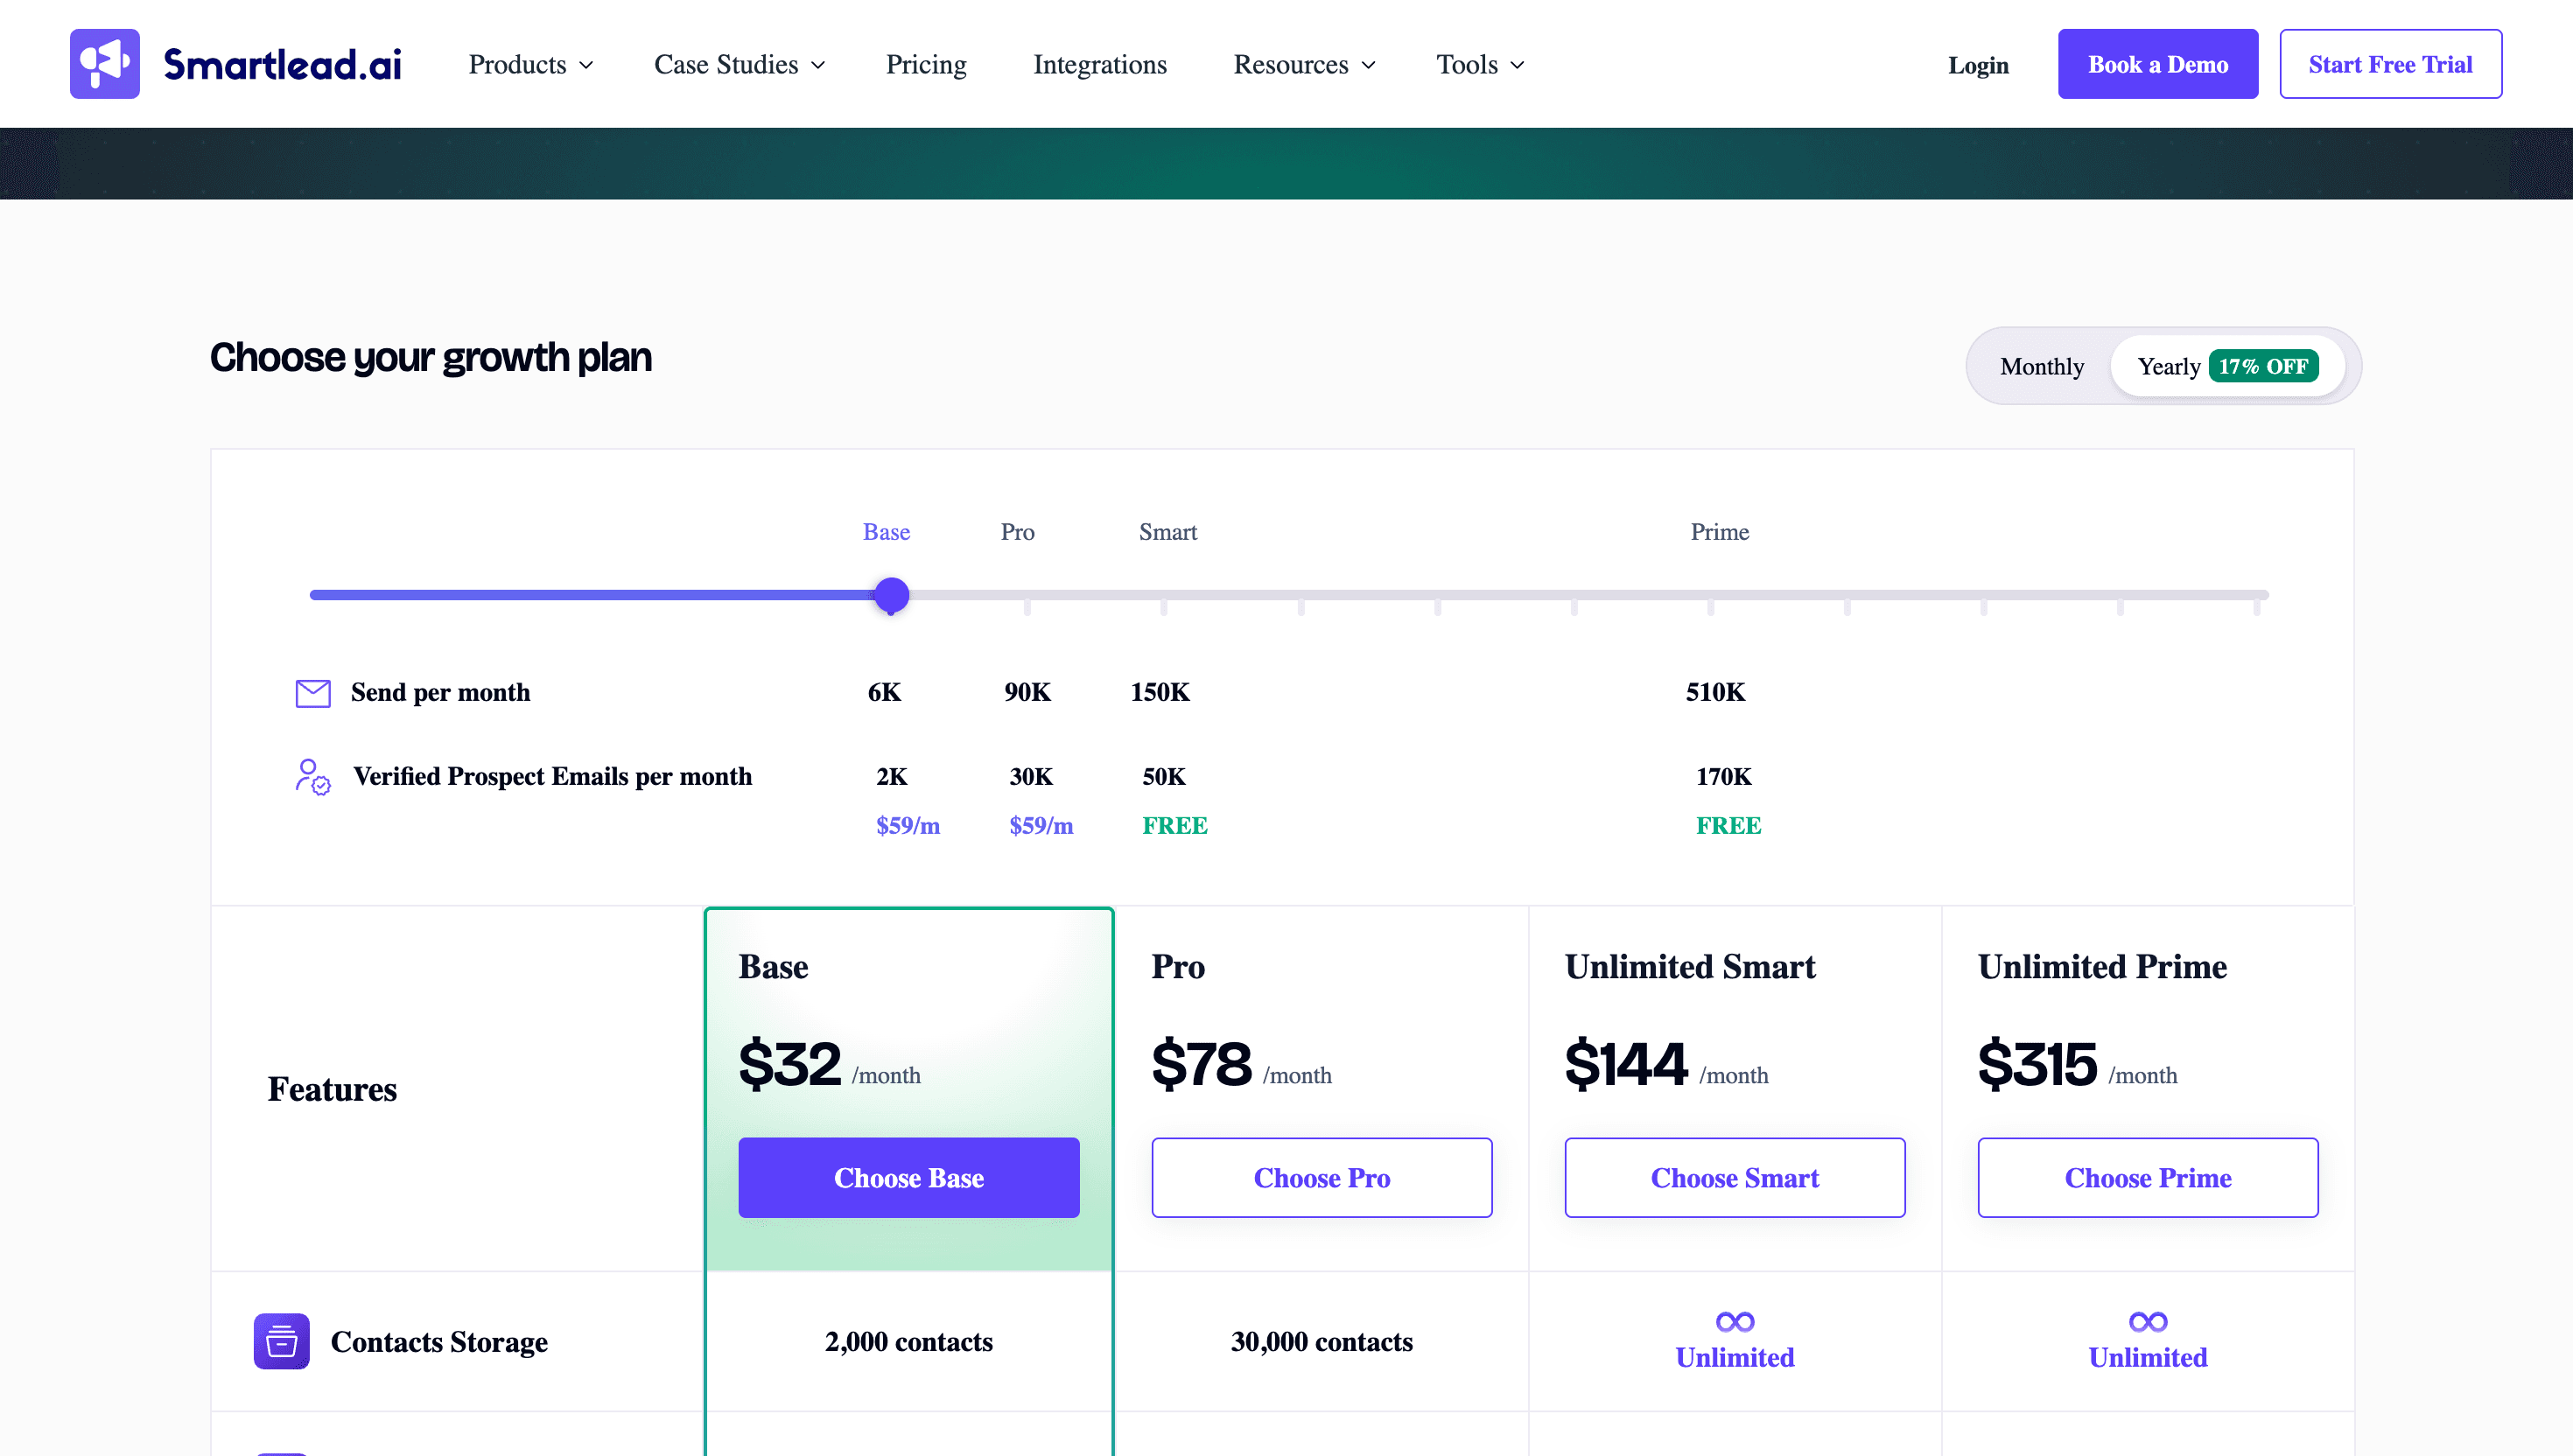The width and height of the screenshot is (2573, 1456).
Task: Click the Book a Demo button
Action: point(2157,63)
